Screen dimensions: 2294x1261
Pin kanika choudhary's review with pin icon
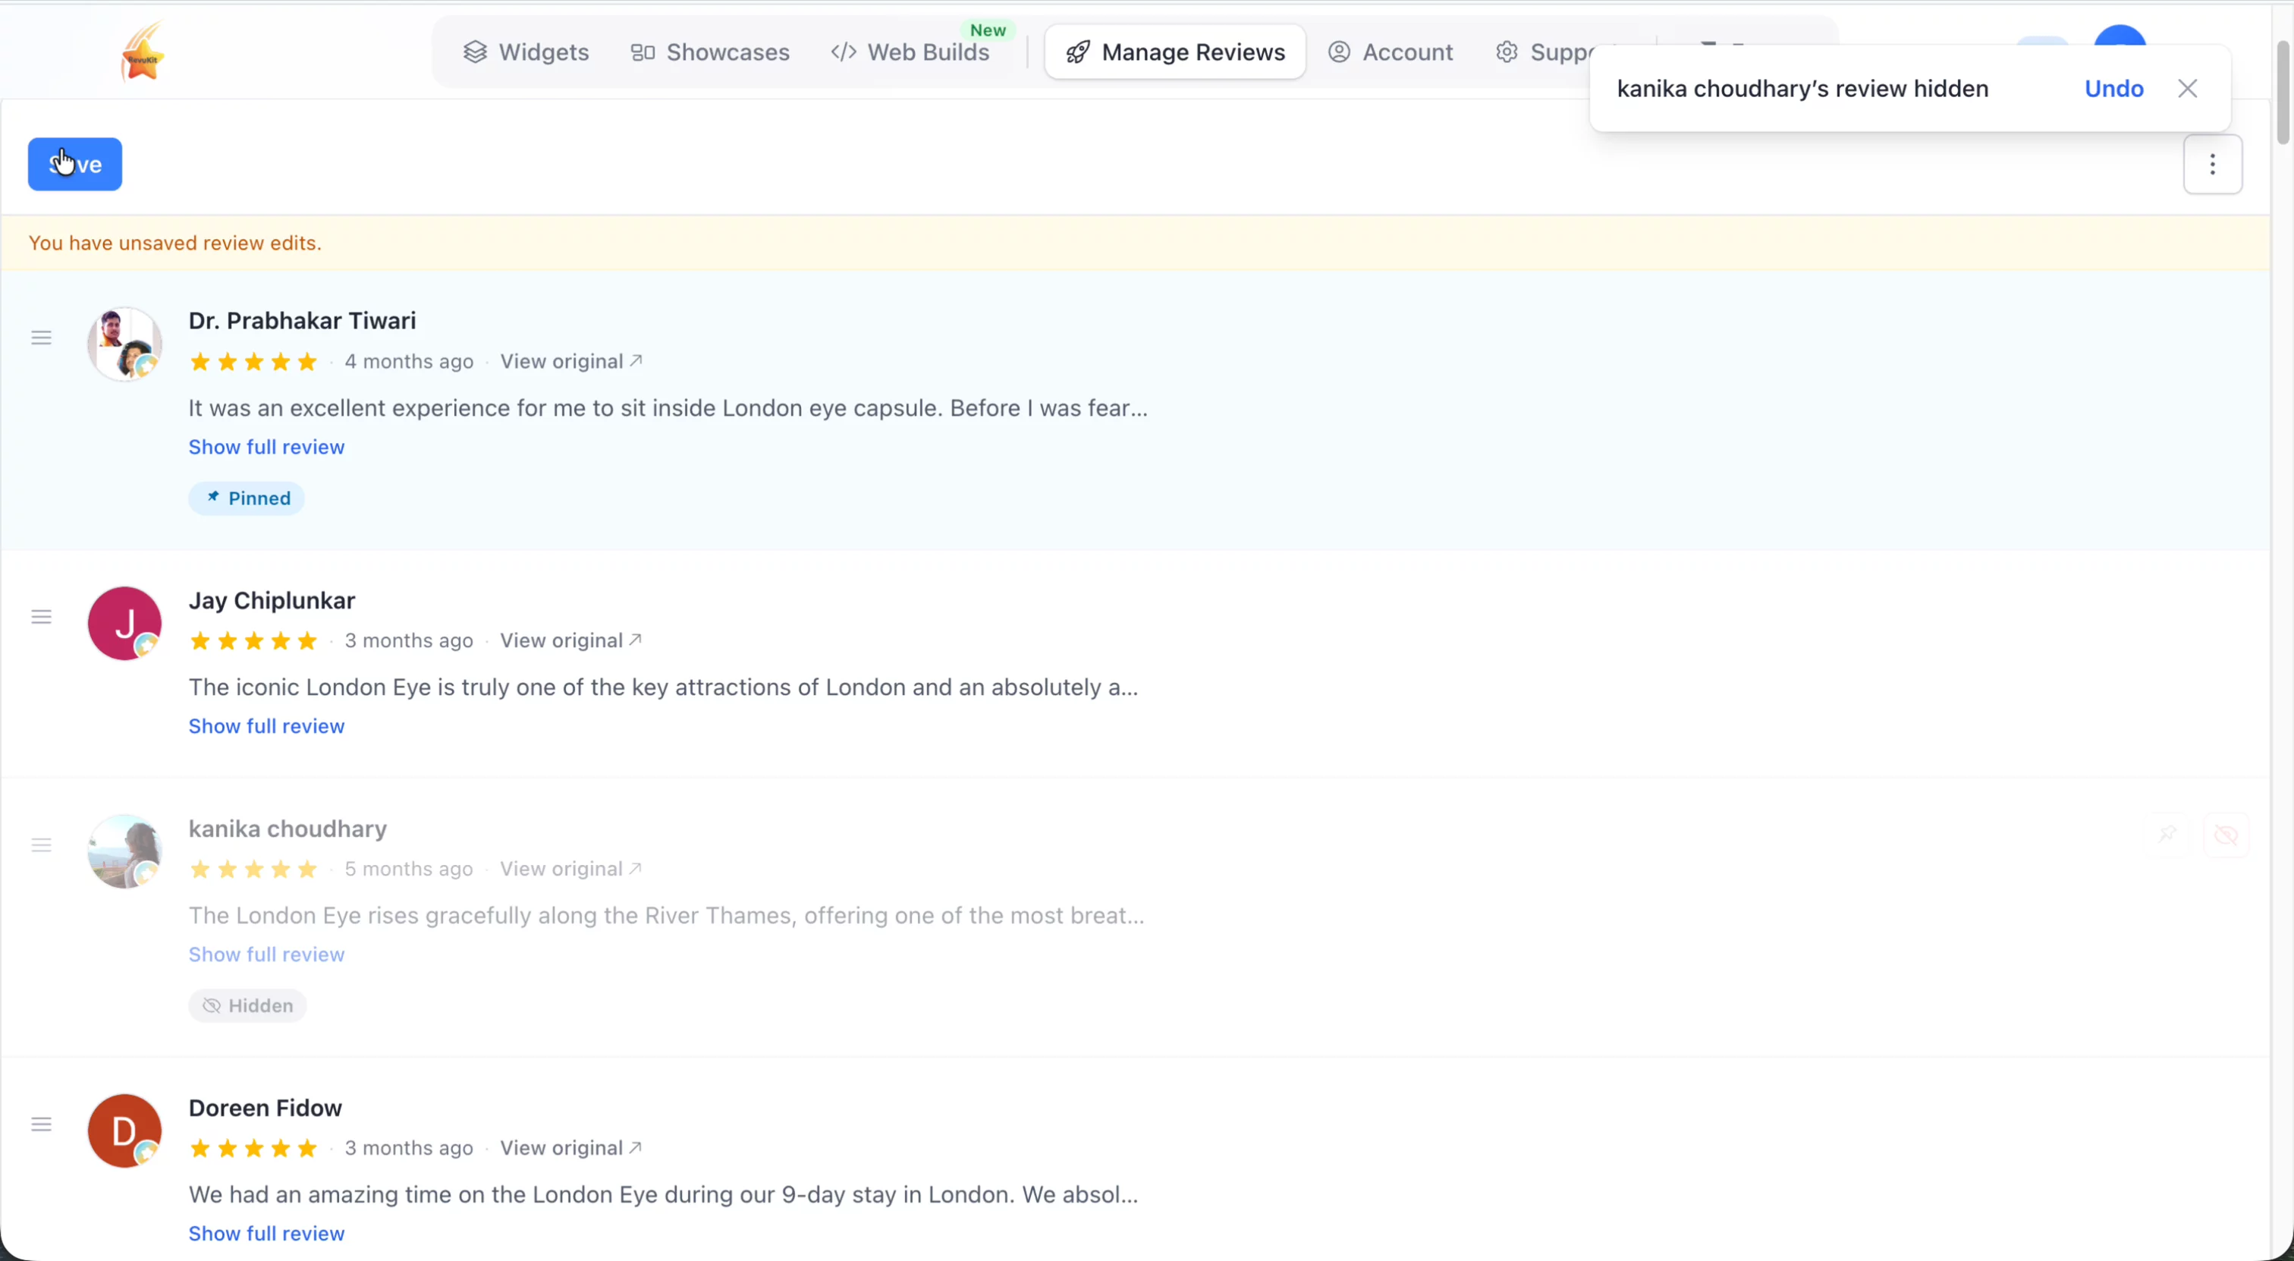pos(2167,835)
